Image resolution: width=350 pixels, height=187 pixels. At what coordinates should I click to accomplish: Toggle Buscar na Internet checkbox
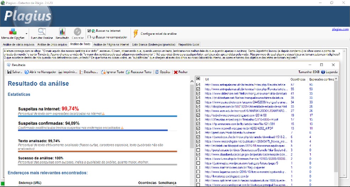tap(89, 31)
